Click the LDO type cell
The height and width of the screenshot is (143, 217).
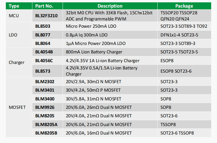(x=13, y=35)
